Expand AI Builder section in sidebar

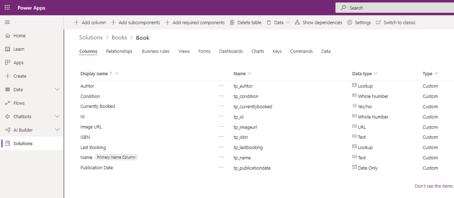click(57, 130)
